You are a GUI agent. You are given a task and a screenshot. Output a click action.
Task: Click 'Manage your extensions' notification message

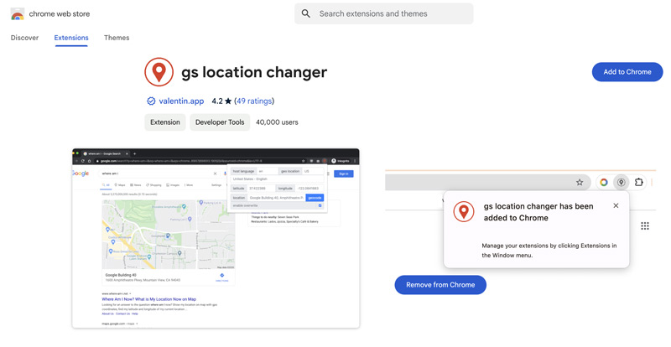[x=549, y=251]
